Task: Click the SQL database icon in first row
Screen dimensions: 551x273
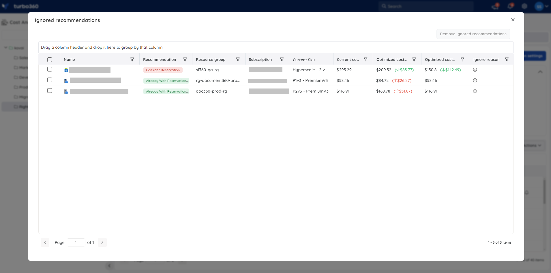Action: click(x=66, y=70)
